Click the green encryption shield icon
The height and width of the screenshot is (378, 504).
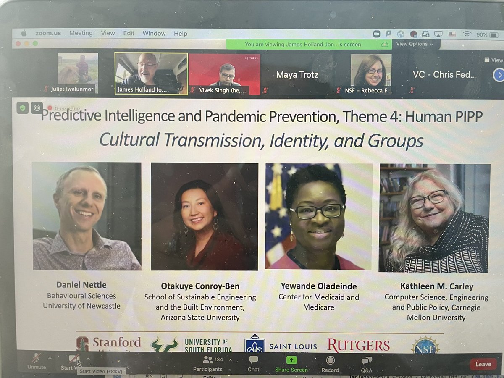click(x=22, y=108)
